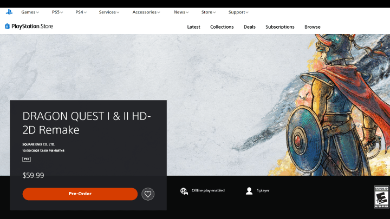The image size is (390, 219).
Task: Expand the Accessories menu
Action: click(x=146, y=12)
